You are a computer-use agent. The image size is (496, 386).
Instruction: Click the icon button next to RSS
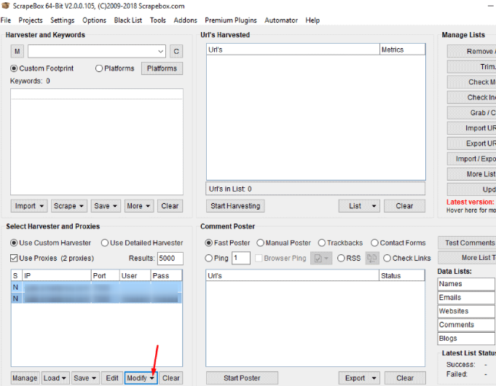372,258
